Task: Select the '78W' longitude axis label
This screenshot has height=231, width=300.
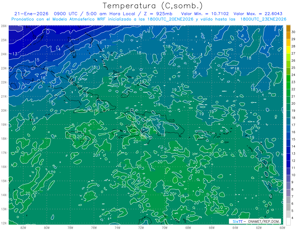Action: (70, 228)
